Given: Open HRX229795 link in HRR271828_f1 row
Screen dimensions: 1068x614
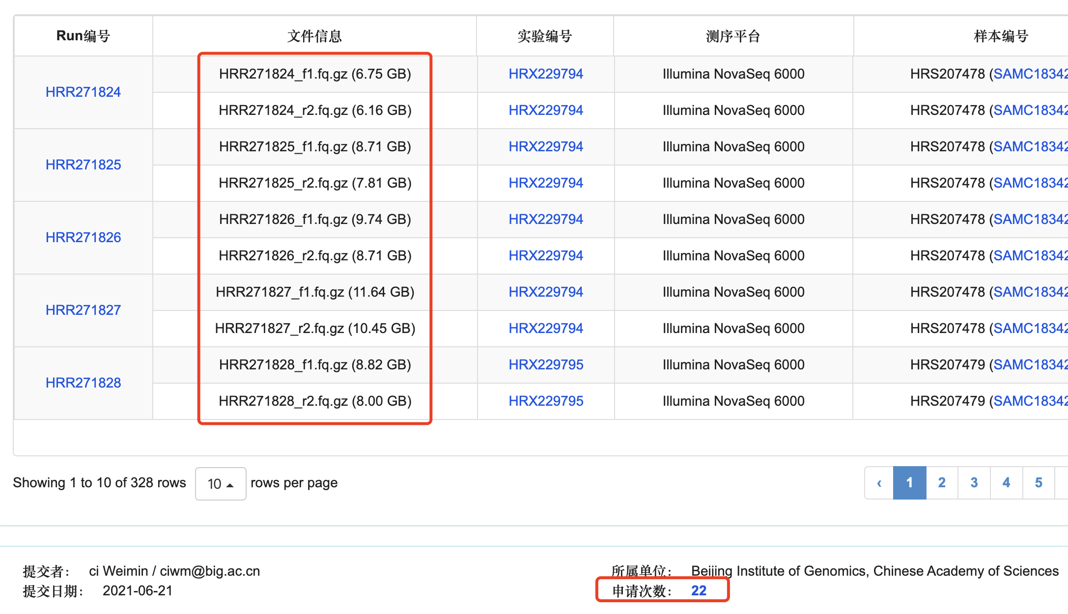Looking at the screenshot, I should pos(546,364).
